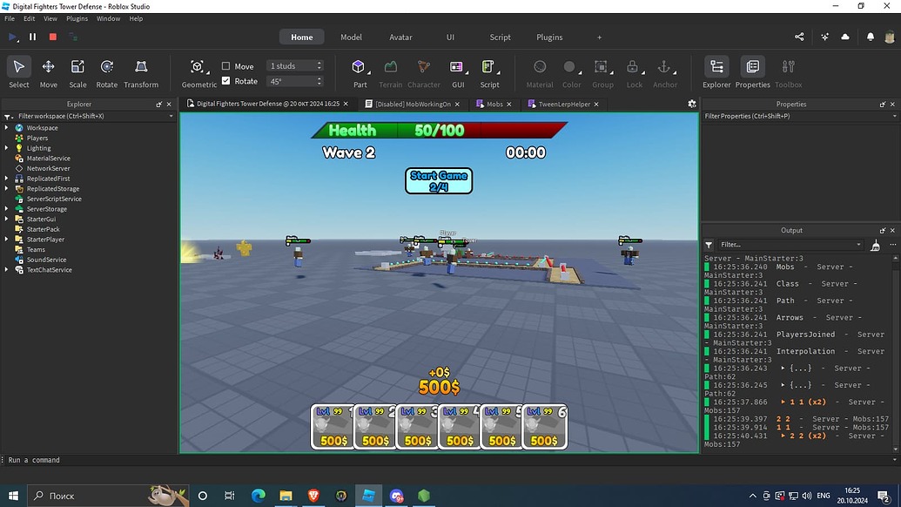Expand ReplicatedFirst in Explorer
The image size is (901, 507).
6,179
